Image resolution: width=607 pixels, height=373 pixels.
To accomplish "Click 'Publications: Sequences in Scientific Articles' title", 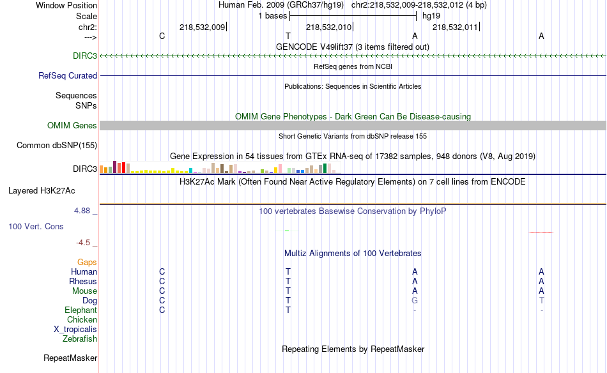I will click(x=353, y=86).
